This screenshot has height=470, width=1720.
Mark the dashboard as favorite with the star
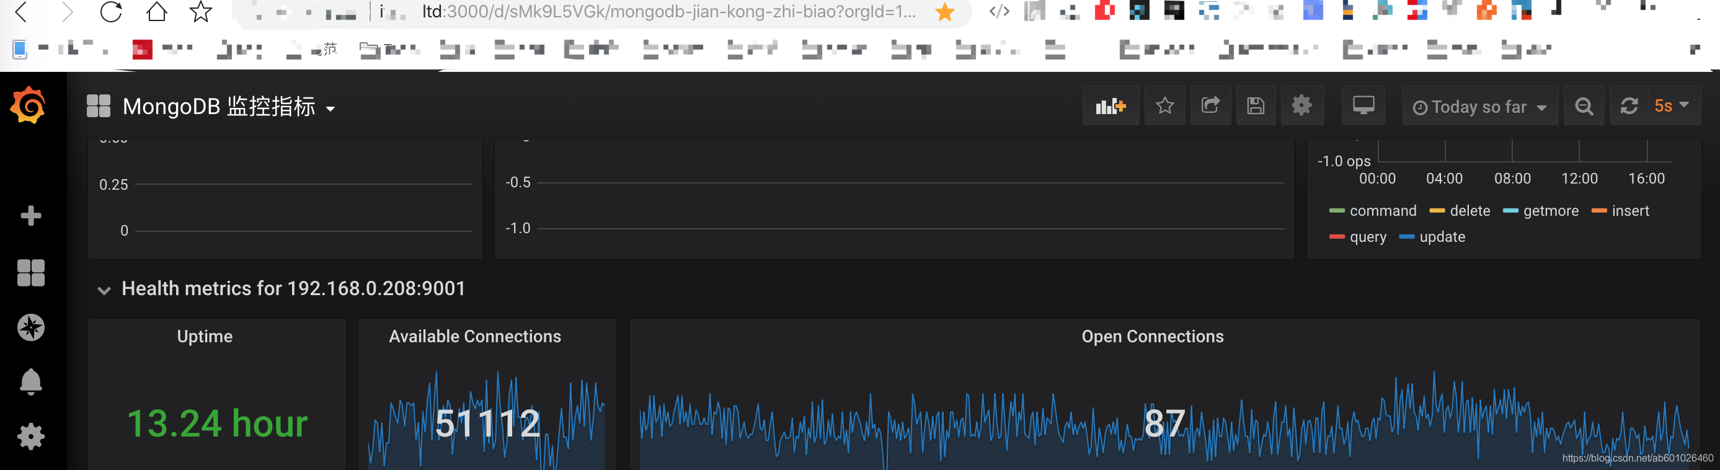(1164, 105)
